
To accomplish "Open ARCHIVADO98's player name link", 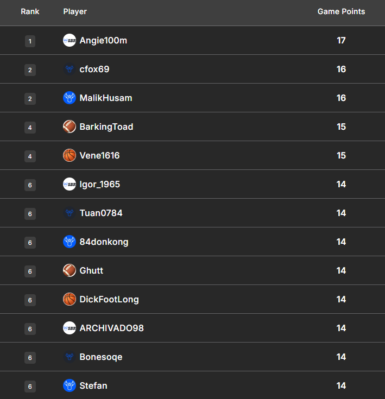I will point(111,328).
